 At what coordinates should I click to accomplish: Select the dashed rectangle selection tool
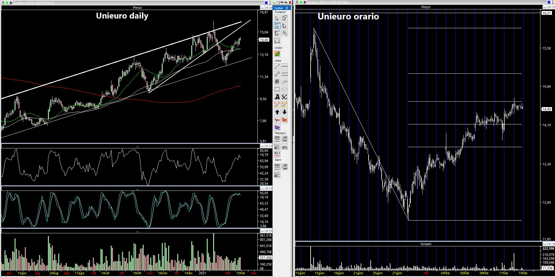(277, 41)
